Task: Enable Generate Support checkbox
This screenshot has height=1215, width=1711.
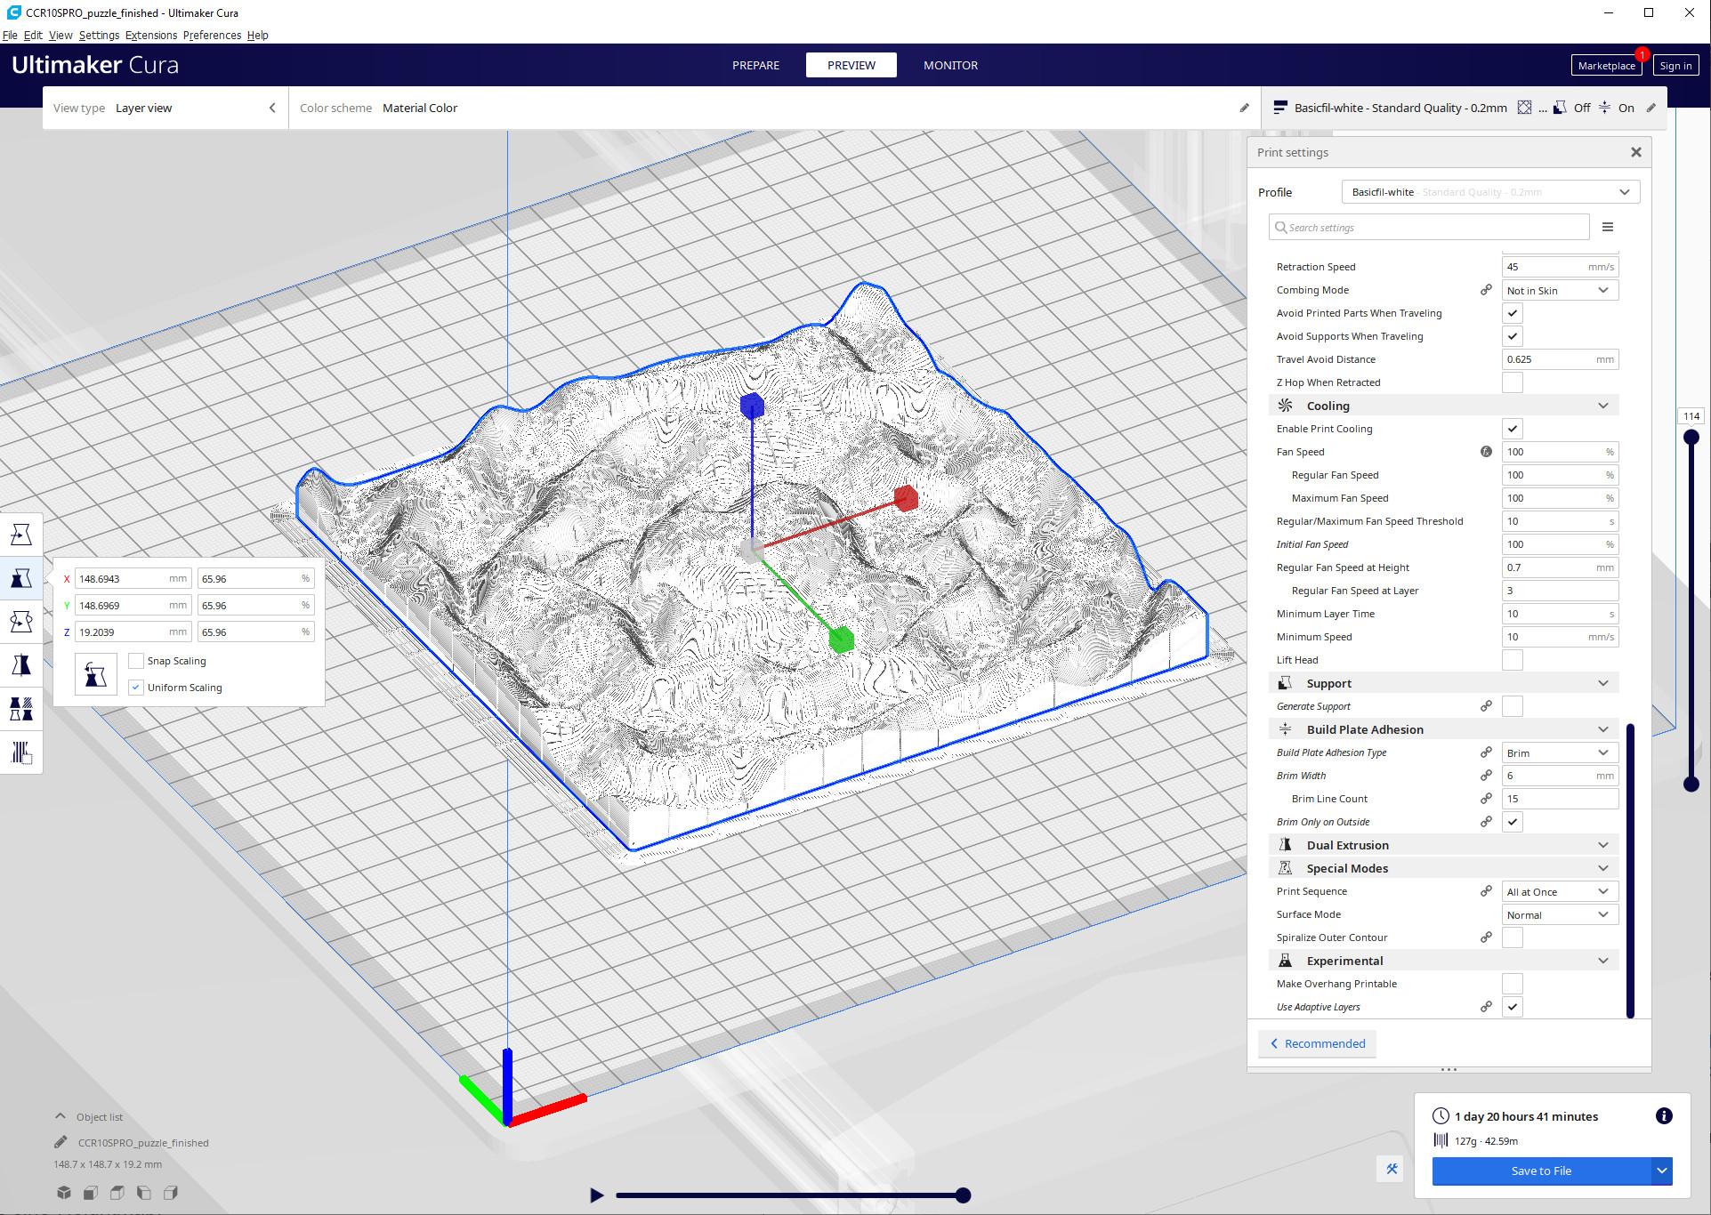Action: coord(1512,706)
